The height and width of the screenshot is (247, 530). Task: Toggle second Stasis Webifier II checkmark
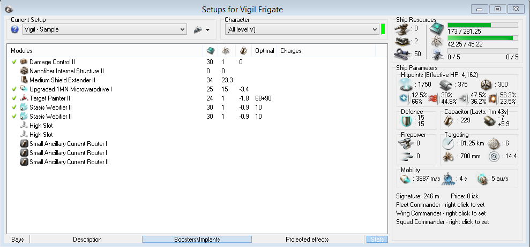pyautogui.click(x=14, y=117)
